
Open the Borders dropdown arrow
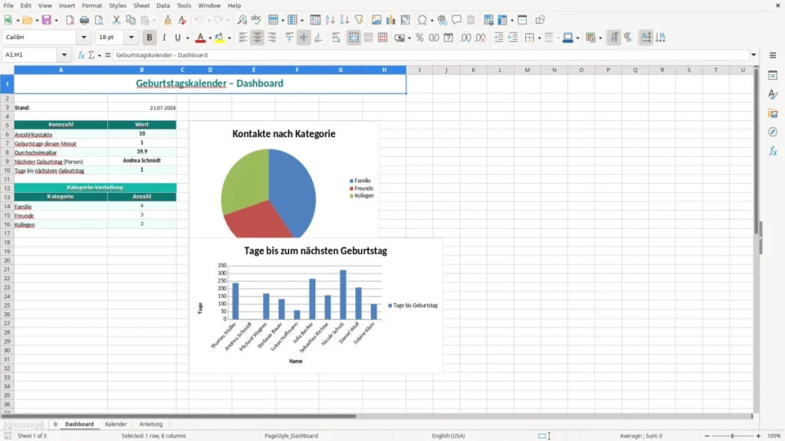tap(539, 38)
